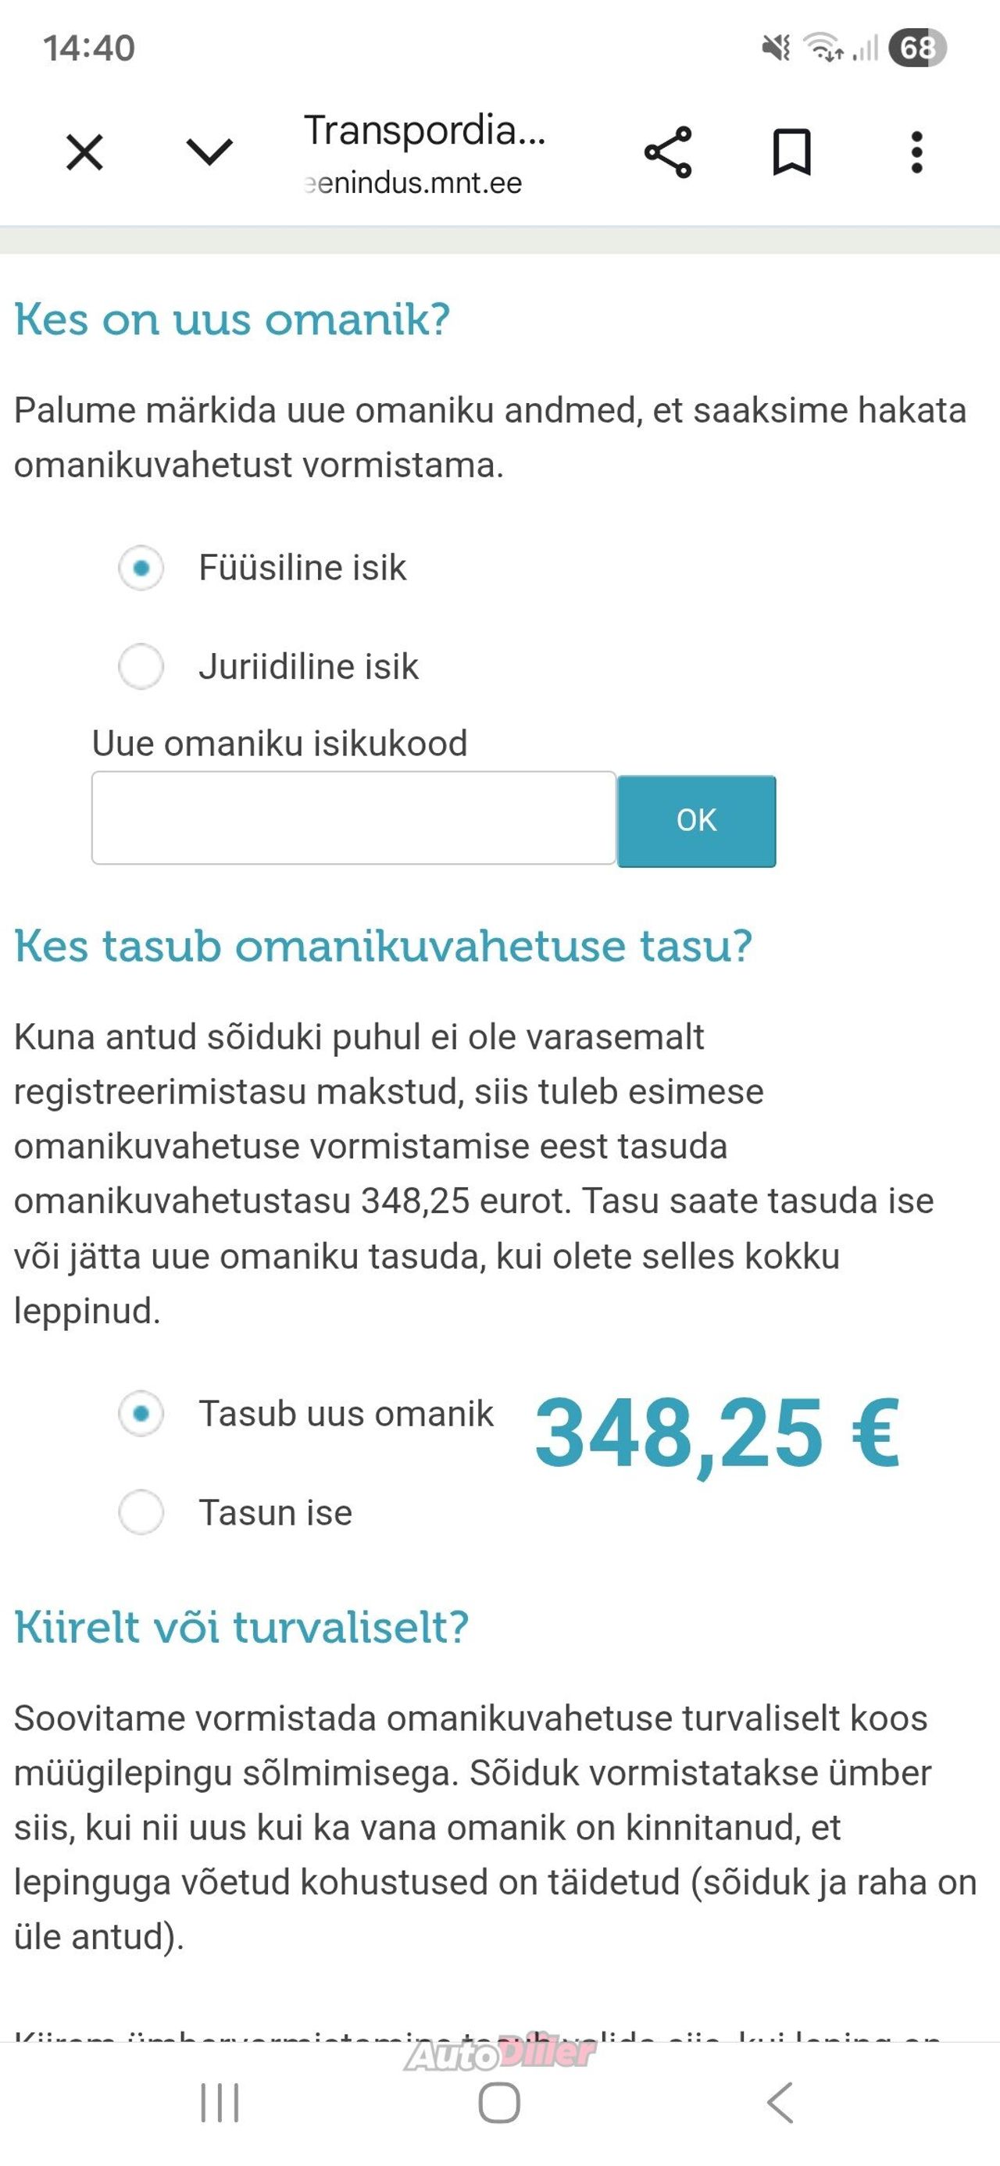Select the Füüsiline isik radio button
Viewport: 1000px width, 2166px height.
[141, 569]
